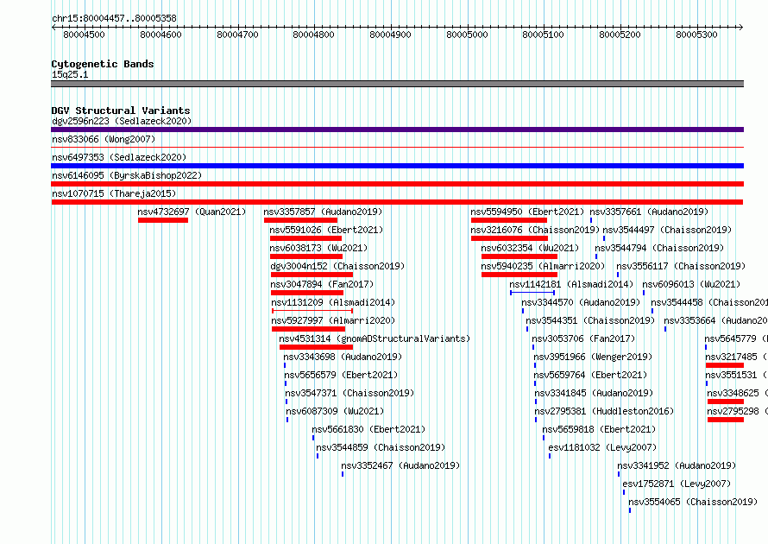Select nsv3341952 (Audano2019) label
768x544 pixels.
(677, 465)
